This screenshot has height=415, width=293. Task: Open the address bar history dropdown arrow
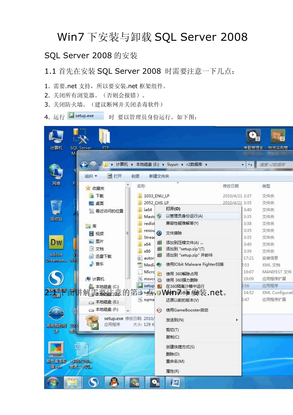[243, 165]
